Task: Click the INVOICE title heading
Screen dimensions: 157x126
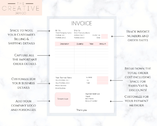Action: click(x=82, y=23)
